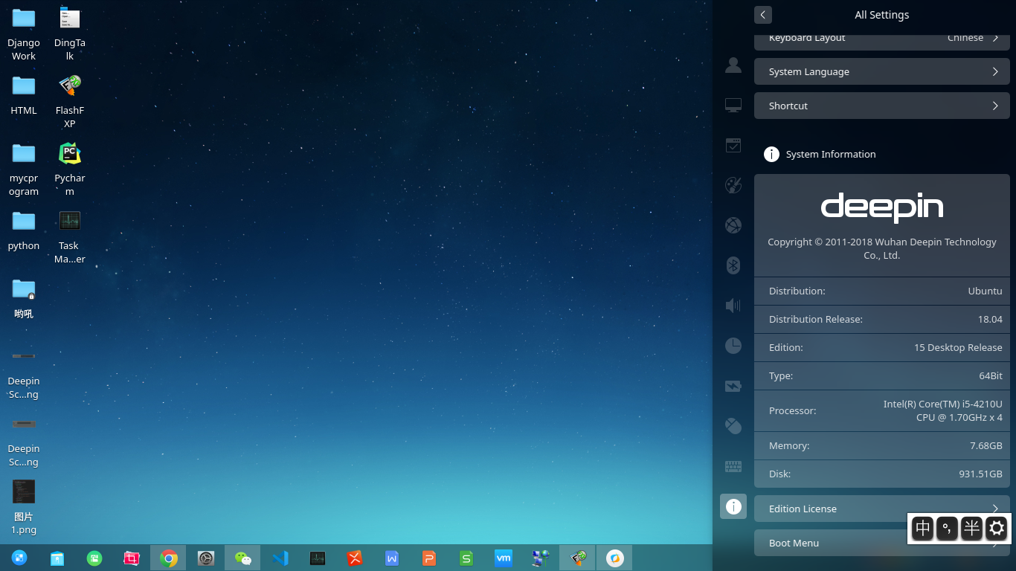This screenshot has width=1016, height=571.
Task: Launch WPS Writer from dock
Action: pyautogui.click(x=392, y=558)
